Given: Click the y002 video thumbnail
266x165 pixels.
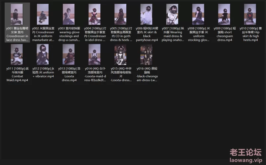Looking at the screenshot, I should [x=43, y=14].
